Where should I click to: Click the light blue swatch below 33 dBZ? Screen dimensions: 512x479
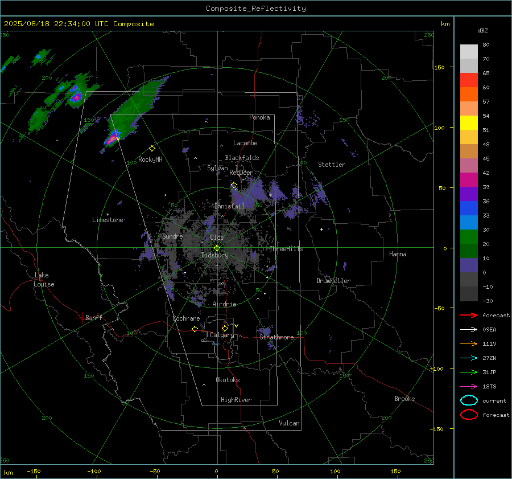pyautogui.click(x=469, y=223)
